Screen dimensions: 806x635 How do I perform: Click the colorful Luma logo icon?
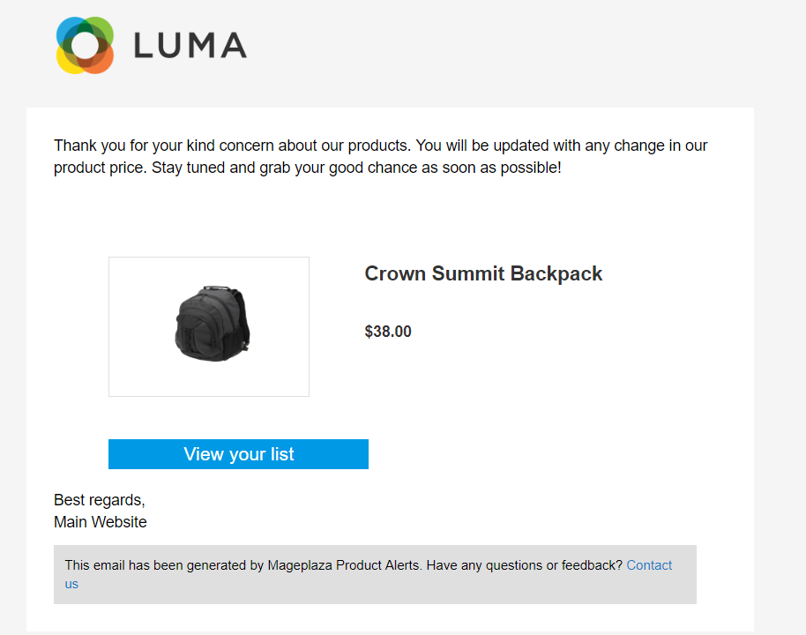[85, 45]
